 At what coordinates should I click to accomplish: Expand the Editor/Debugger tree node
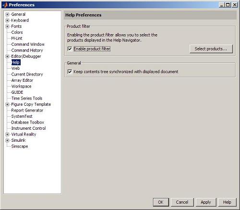pyautogui.click(x=7, y=56)
